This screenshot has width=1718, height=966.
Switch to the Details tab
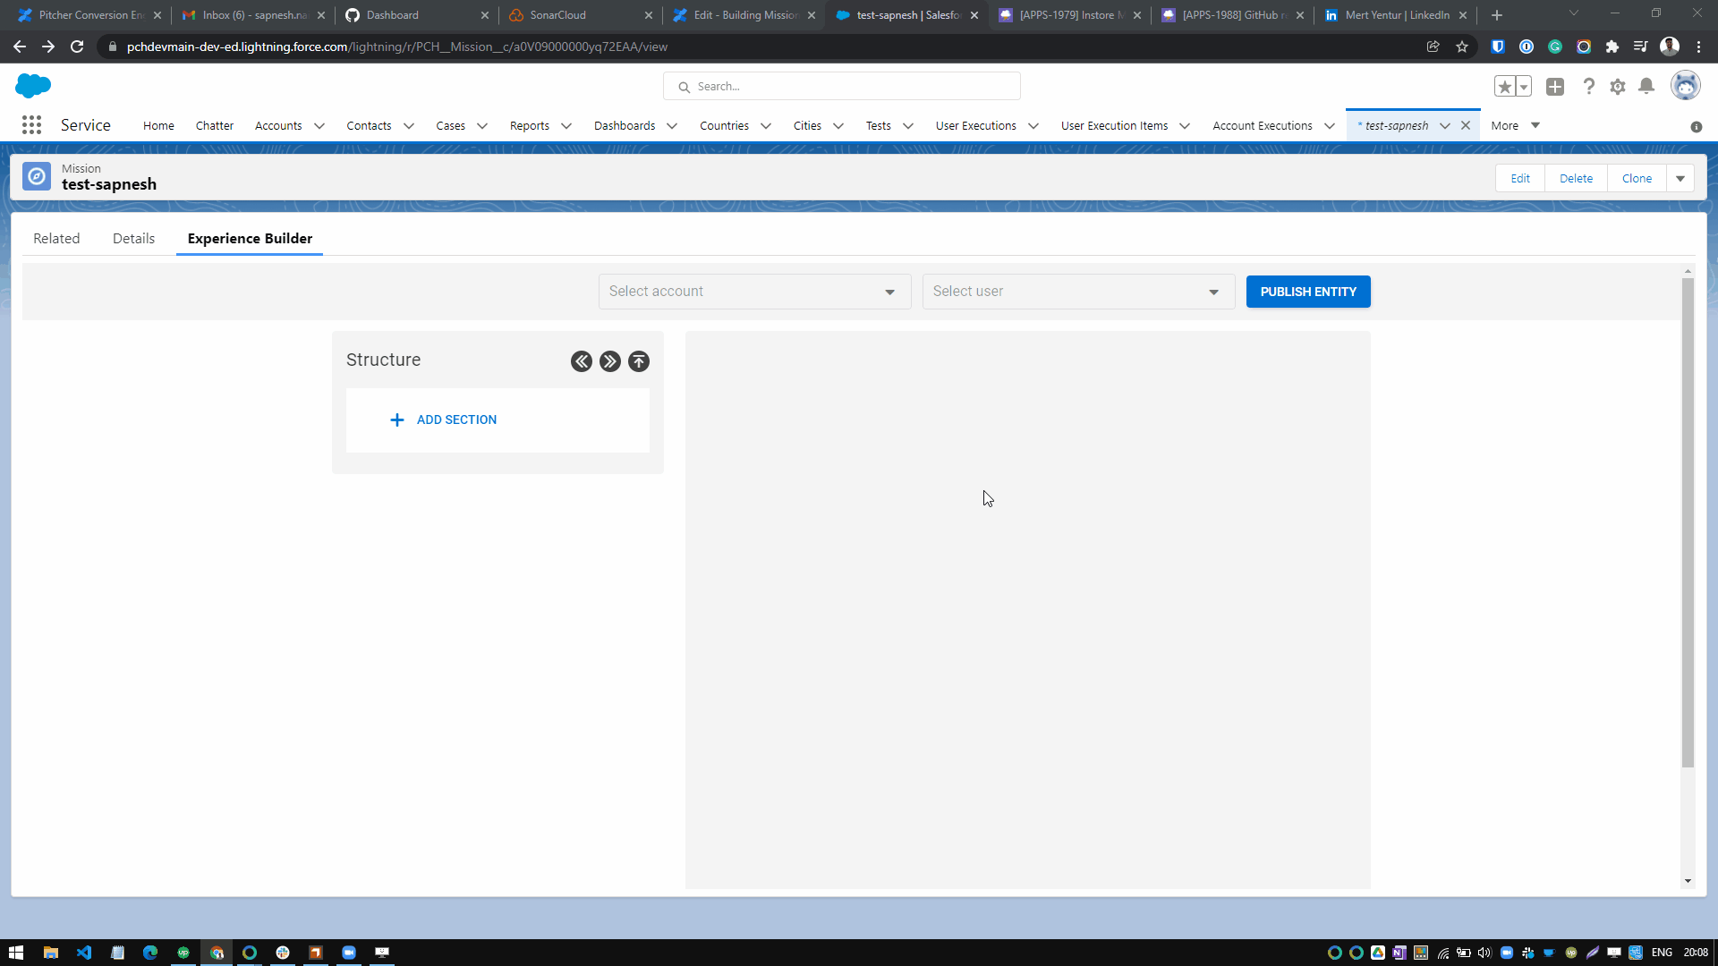click(133, 238)
